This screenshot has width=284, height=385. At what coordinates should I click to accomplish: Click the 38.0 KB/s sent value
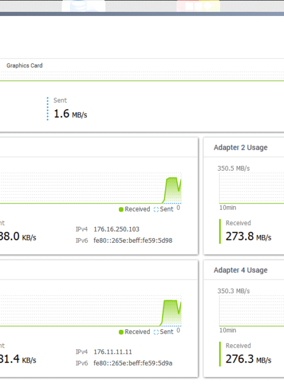pyautogui.click(x=18, y=236)
